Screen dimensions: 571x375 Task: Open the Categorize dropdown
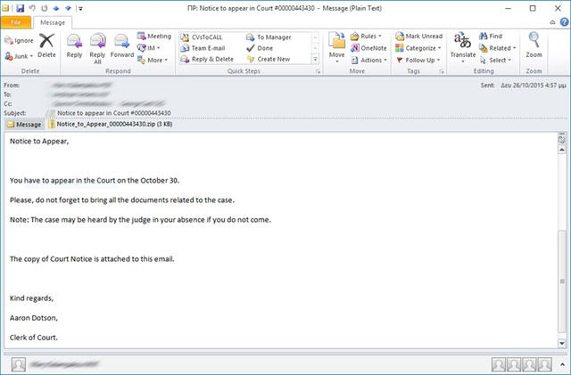click(x=418, y=48)
